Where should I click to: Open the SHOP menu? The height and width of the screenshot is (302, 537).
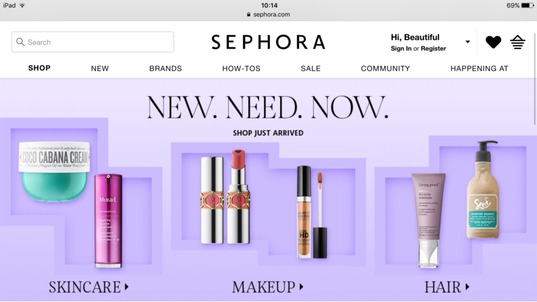40,68
